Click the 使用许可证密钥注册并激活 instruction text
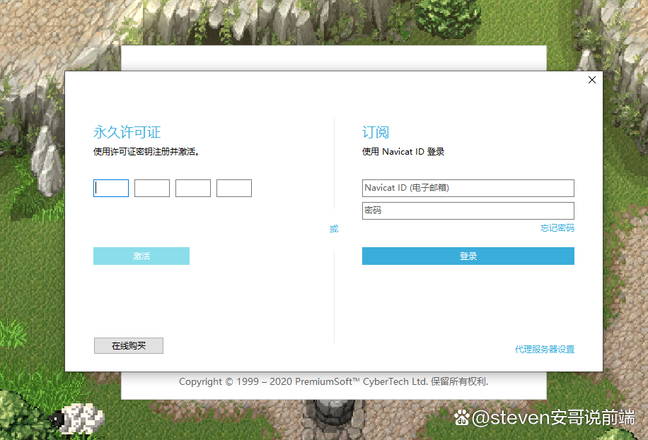The width and height of the screenshot is (648, 440). click(x=146, y=152)
